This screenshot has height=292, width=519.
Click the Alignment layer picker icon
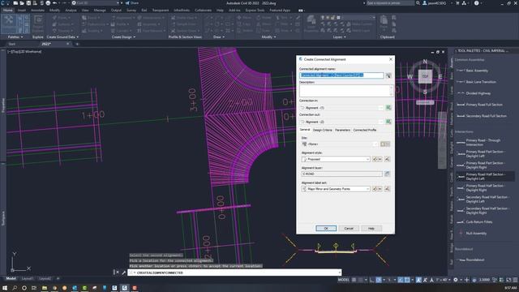387,174
